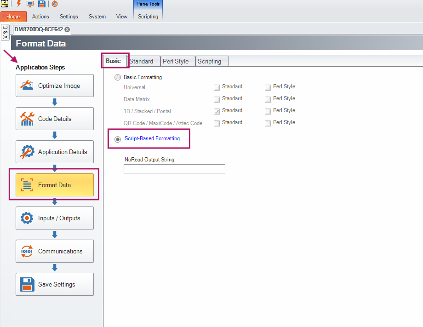
Task: Check Standard checkbox for Data Matrix
Action: pyautogui.click(x=217, y=99)
